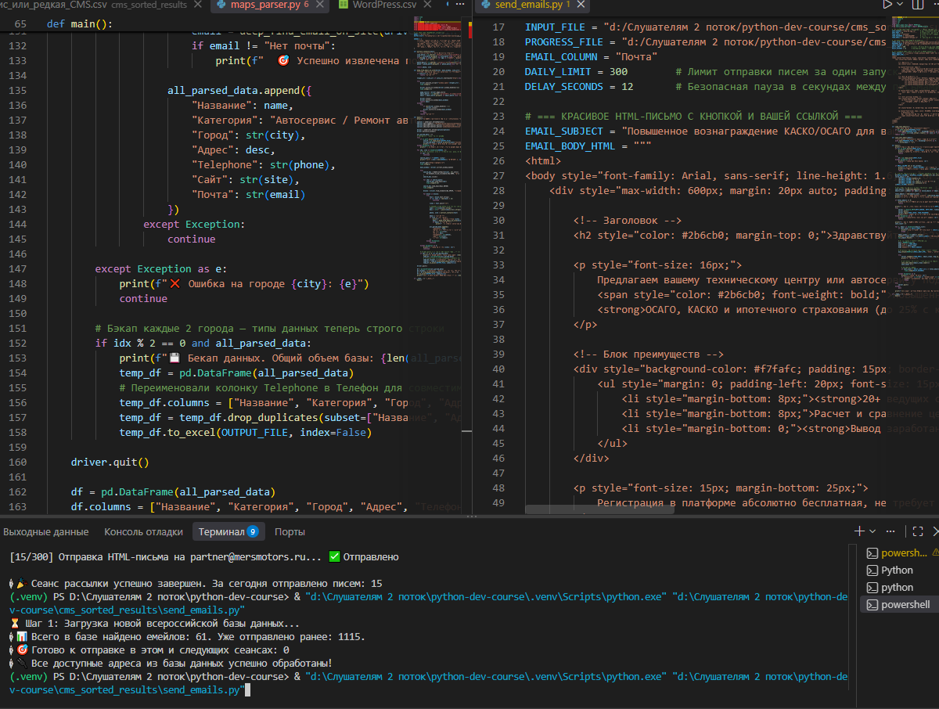Select the CMS.csv tab in left editor
939x709 pixels.
pyautogui.click(x=103, y=5)
